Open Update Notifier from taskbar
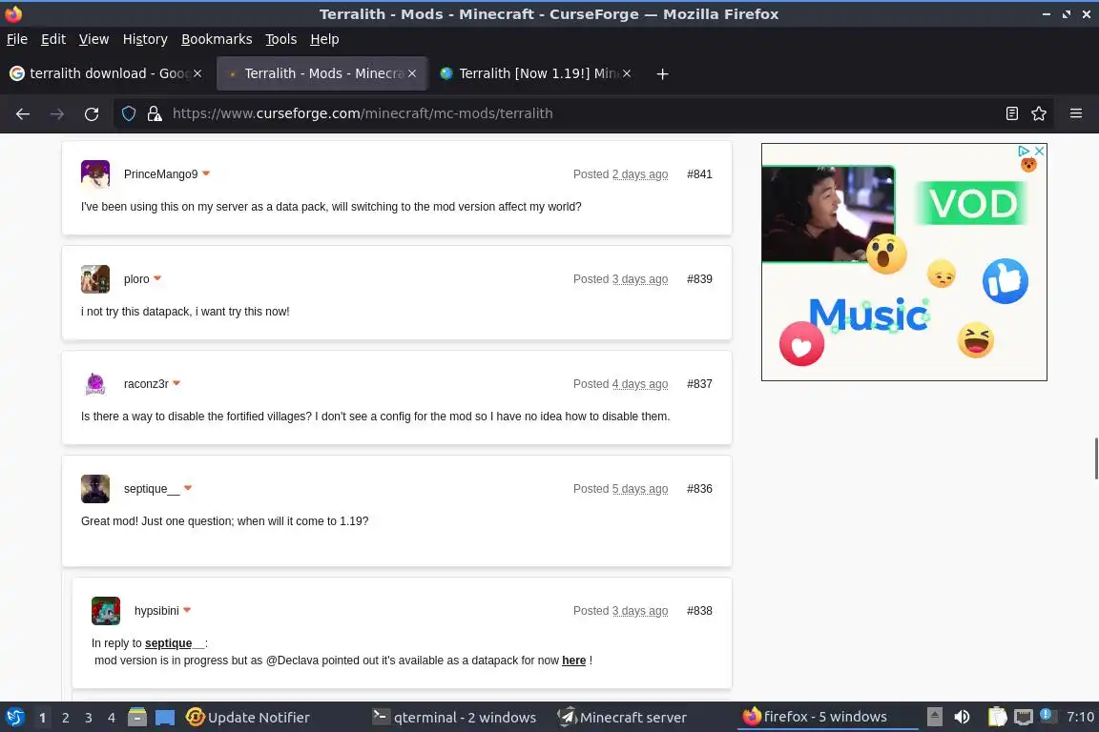This screenshot has height=732, width=1099. point(247,718)
